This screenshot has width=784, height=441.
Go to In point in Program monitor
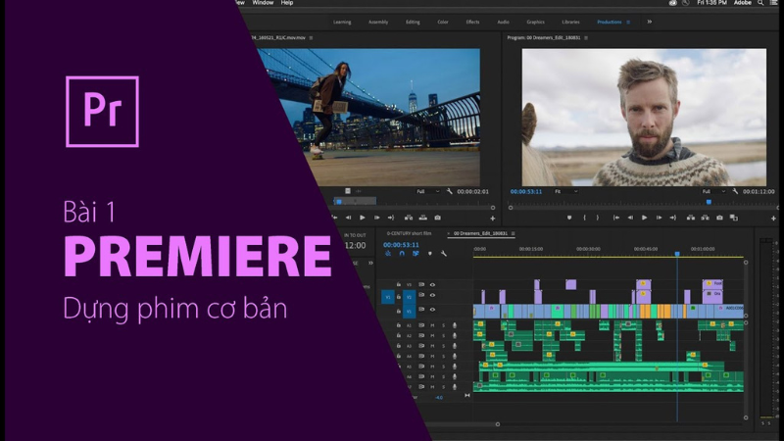[x=616, y=218]
